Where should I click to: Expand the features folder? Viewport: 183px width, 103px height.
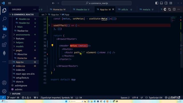(x=20, y=39)
